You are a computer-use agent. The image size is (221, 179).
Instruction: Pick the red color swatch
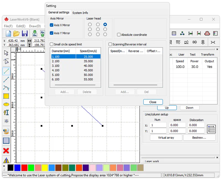tap(24, 168)
